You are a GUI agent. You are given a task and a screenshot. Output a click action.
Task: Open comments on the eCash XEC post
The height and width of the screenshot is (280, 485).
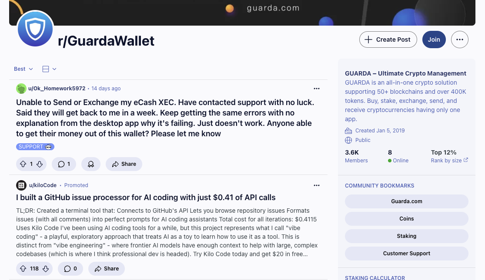click(64, 164)
